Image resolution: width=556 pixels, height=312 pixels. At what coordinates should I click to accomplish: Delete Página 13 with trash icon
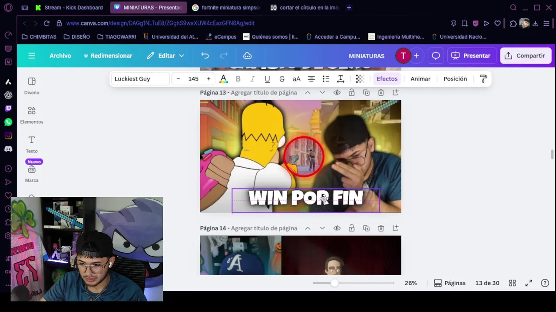[x=381, y=93]
